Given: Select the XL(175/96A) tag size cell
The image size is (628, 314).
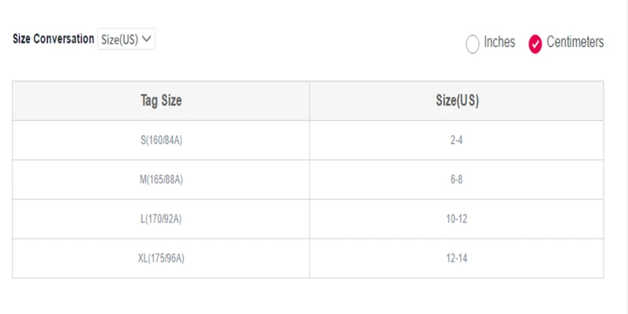Looking at the screenshot, I should [161, 258].
